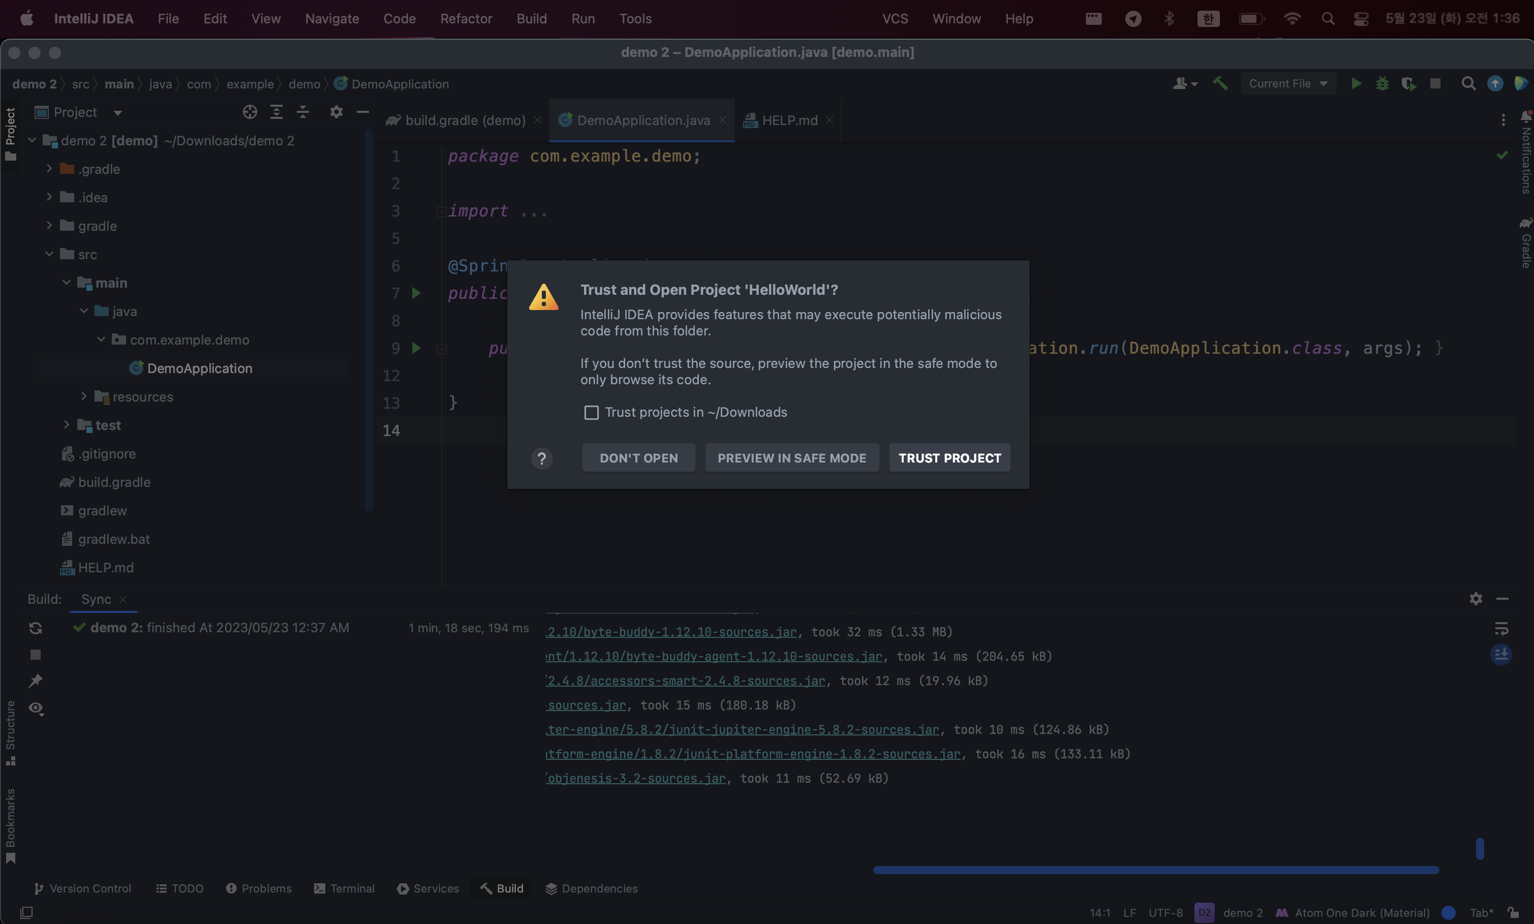This screenshot has height=924, width=1534.
Task: Hide the Project panel with minus icon
Action: coord(363,112)
